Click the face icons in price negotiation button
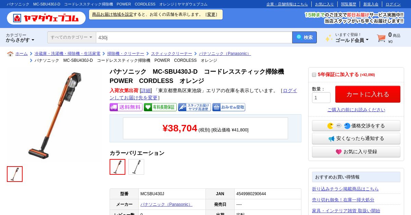 tap(339, 126)
